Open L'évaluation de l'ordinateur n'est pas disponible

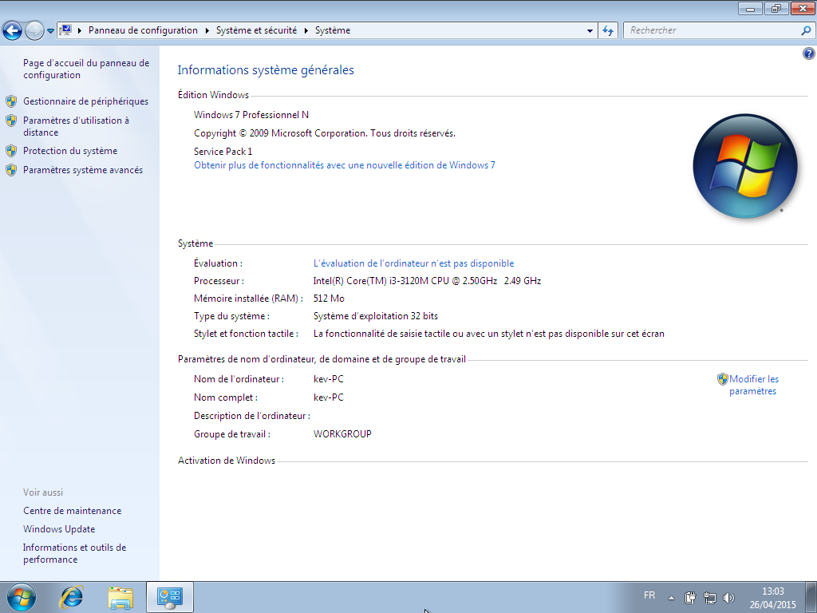point(414,263)
